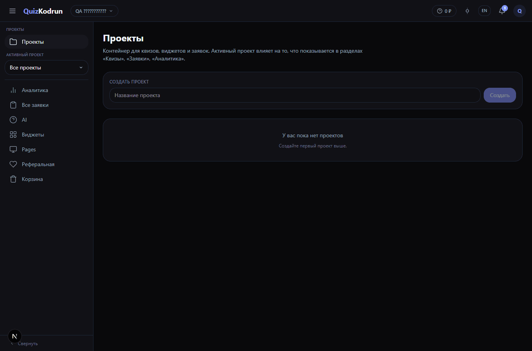Open the Корзина menu item
Image resolution: width=532 pixels, height=351 pixels.
(x=46, y=179)
